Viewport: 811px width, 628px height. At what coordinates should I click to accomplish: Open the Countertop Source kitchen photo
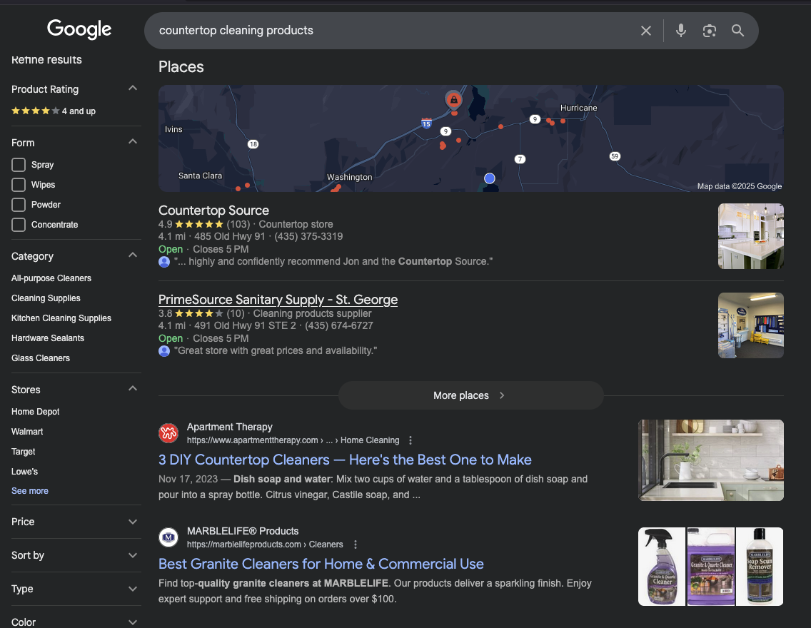[750, 236]
